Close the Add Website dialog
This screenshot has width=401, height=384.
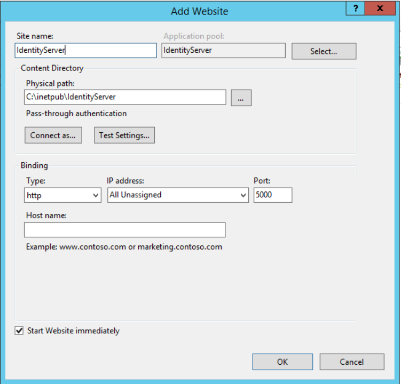(380, 9)
